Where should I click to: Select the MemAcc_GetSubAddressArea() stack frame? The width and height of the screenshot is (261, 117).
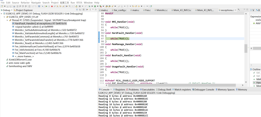click(x=44, y=30)
